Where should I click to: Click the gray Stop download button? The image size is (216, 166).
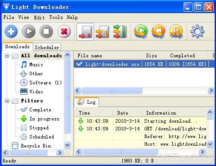click(x=46, y=32)
